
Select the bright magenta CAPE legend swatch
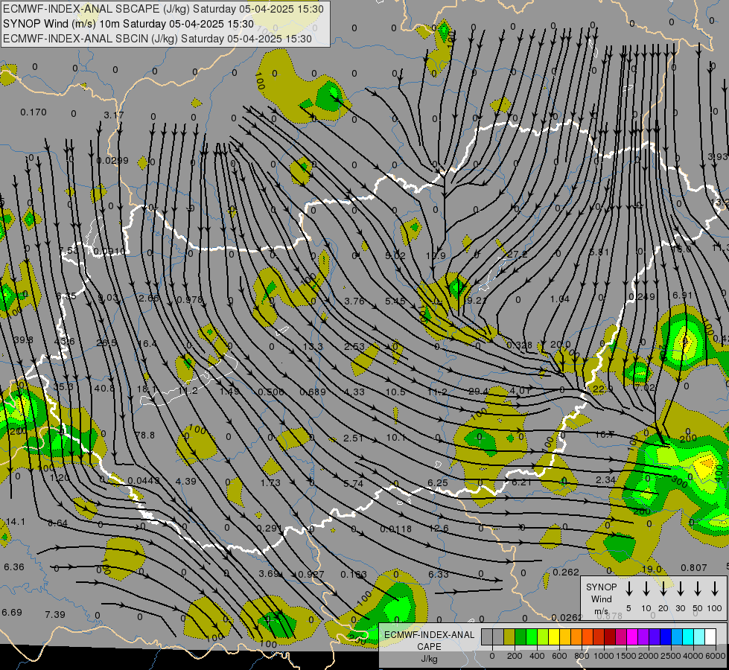tap(632, 637)
